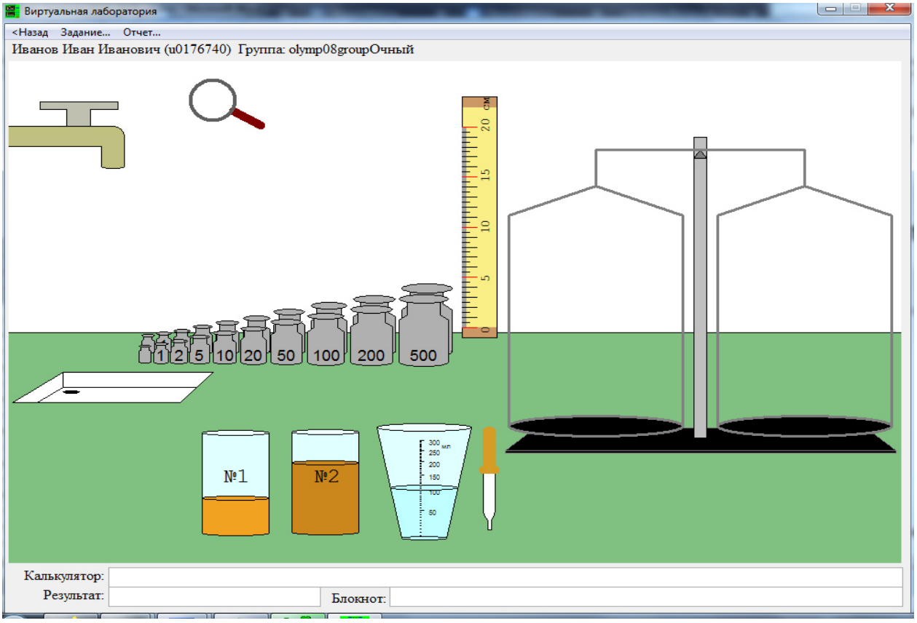Turn on the water faucet handle
The width and height of the screenshot is (917, 623).
coord(79,112)
